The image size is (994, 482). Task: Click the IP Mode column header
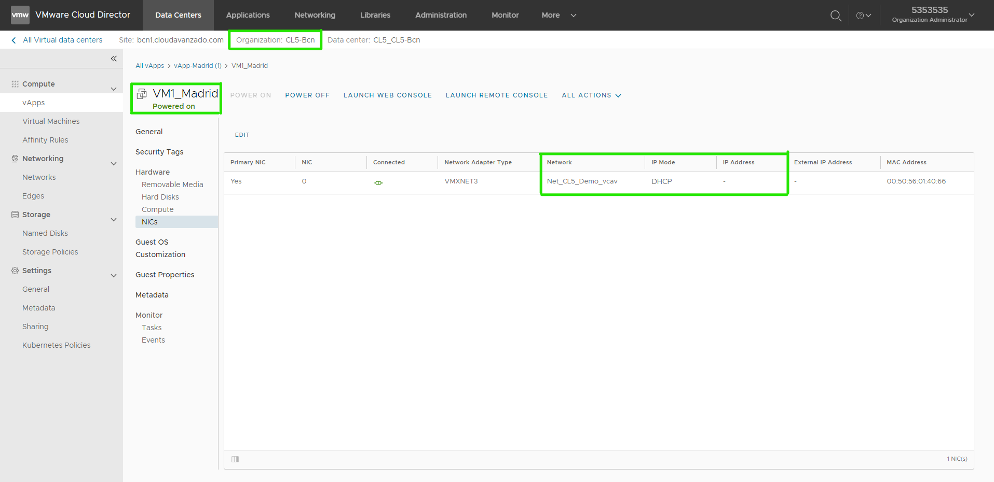tap(663, 162)
